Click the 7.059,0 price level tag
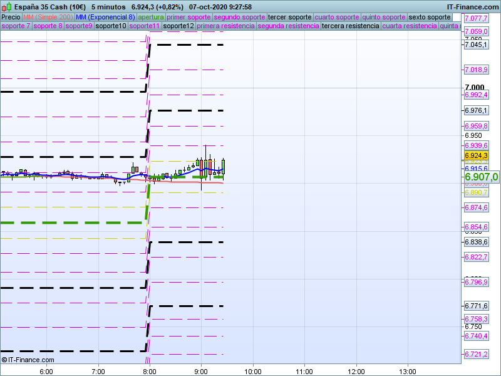Viewport: 501px width, 376px height. pos(476,31)
